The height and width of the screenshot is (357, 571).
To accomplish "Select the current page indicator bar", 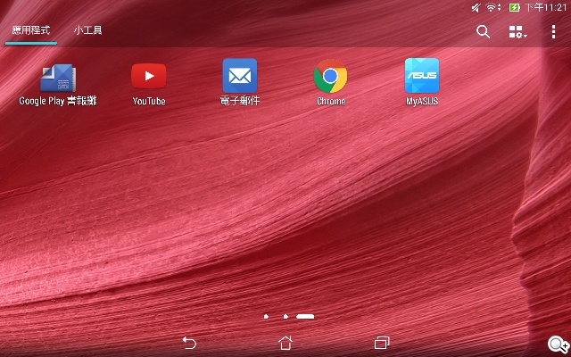I will [x=305, y=317].
